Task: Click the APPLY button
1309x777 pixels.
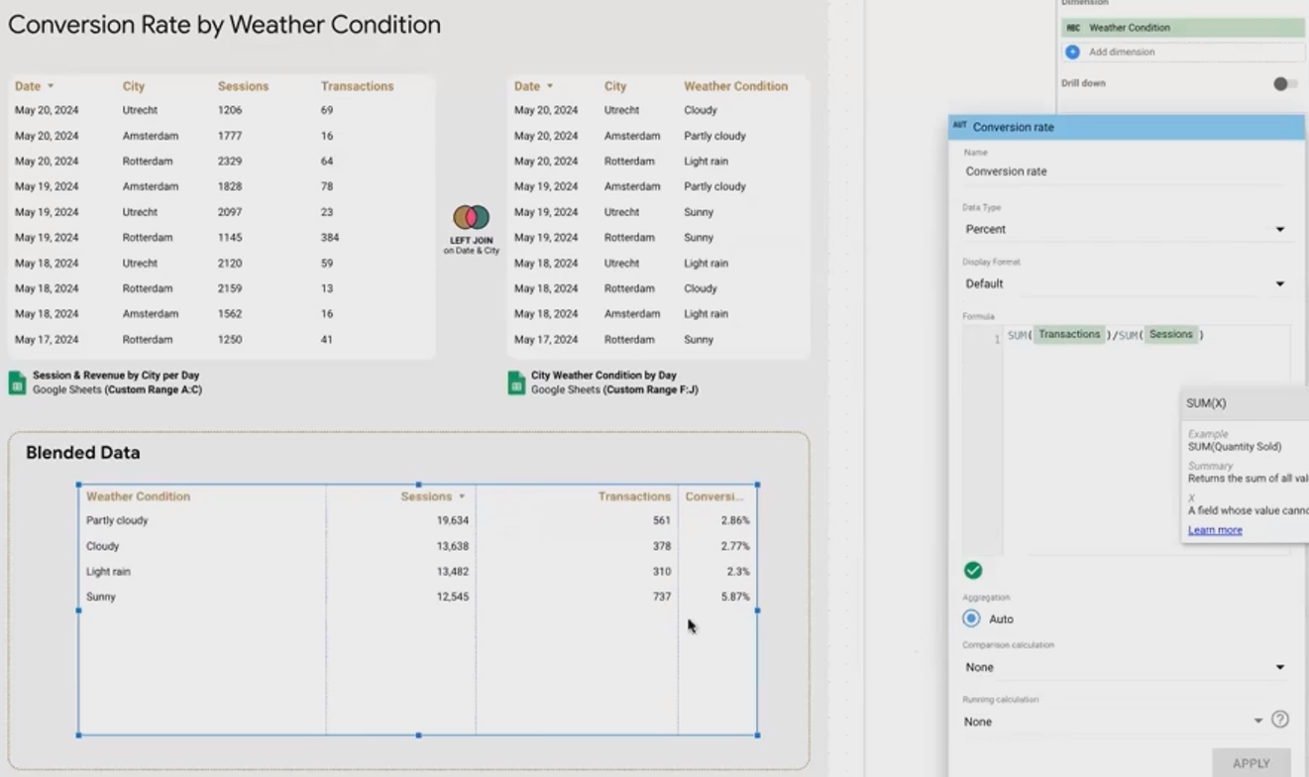Action: click(1252, 763)
